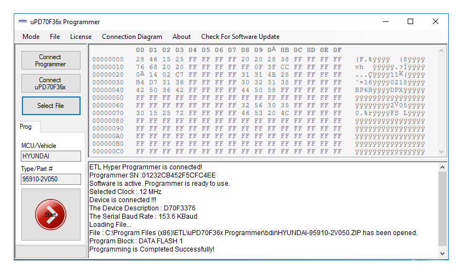463x274 pixels.
Task: Click hex row address 000000C0
Action: pyautogui.click(x=108, y=151)
